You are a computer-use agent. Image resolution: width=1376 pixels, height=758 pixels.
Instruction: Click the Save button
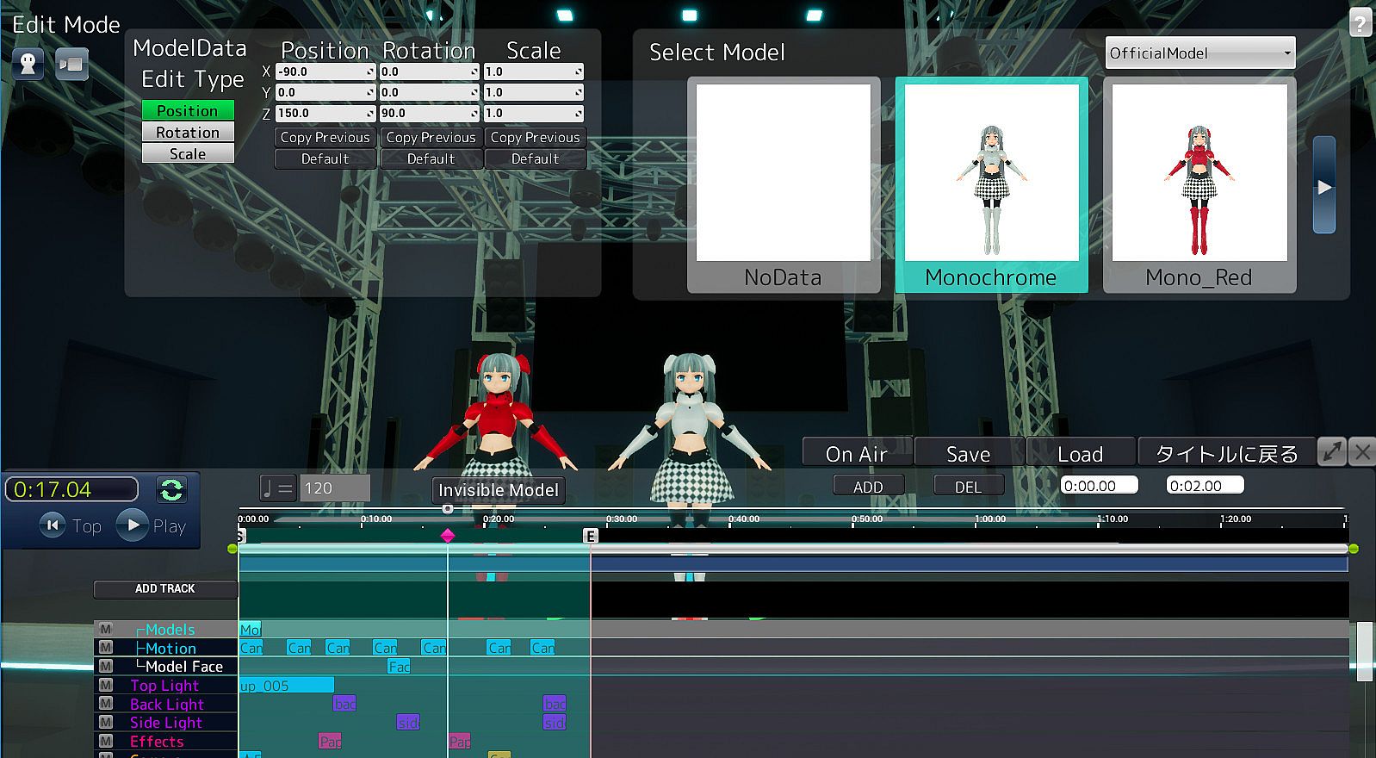(969, 453)
